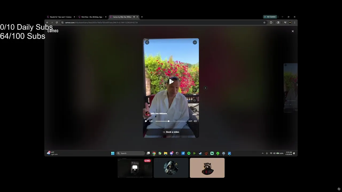This screenshot has height=192, width=342.
Task: Open File Explorer from the taskbar
Action: click(x=166, y=153)
